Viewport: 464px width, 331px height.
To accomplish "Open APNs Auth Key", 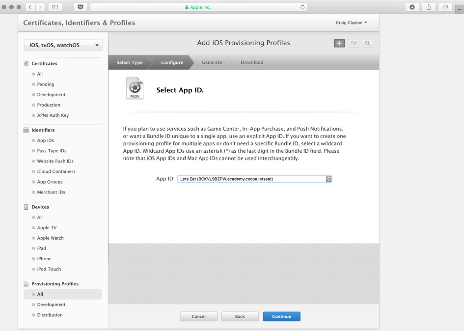I will coord(53,115).
